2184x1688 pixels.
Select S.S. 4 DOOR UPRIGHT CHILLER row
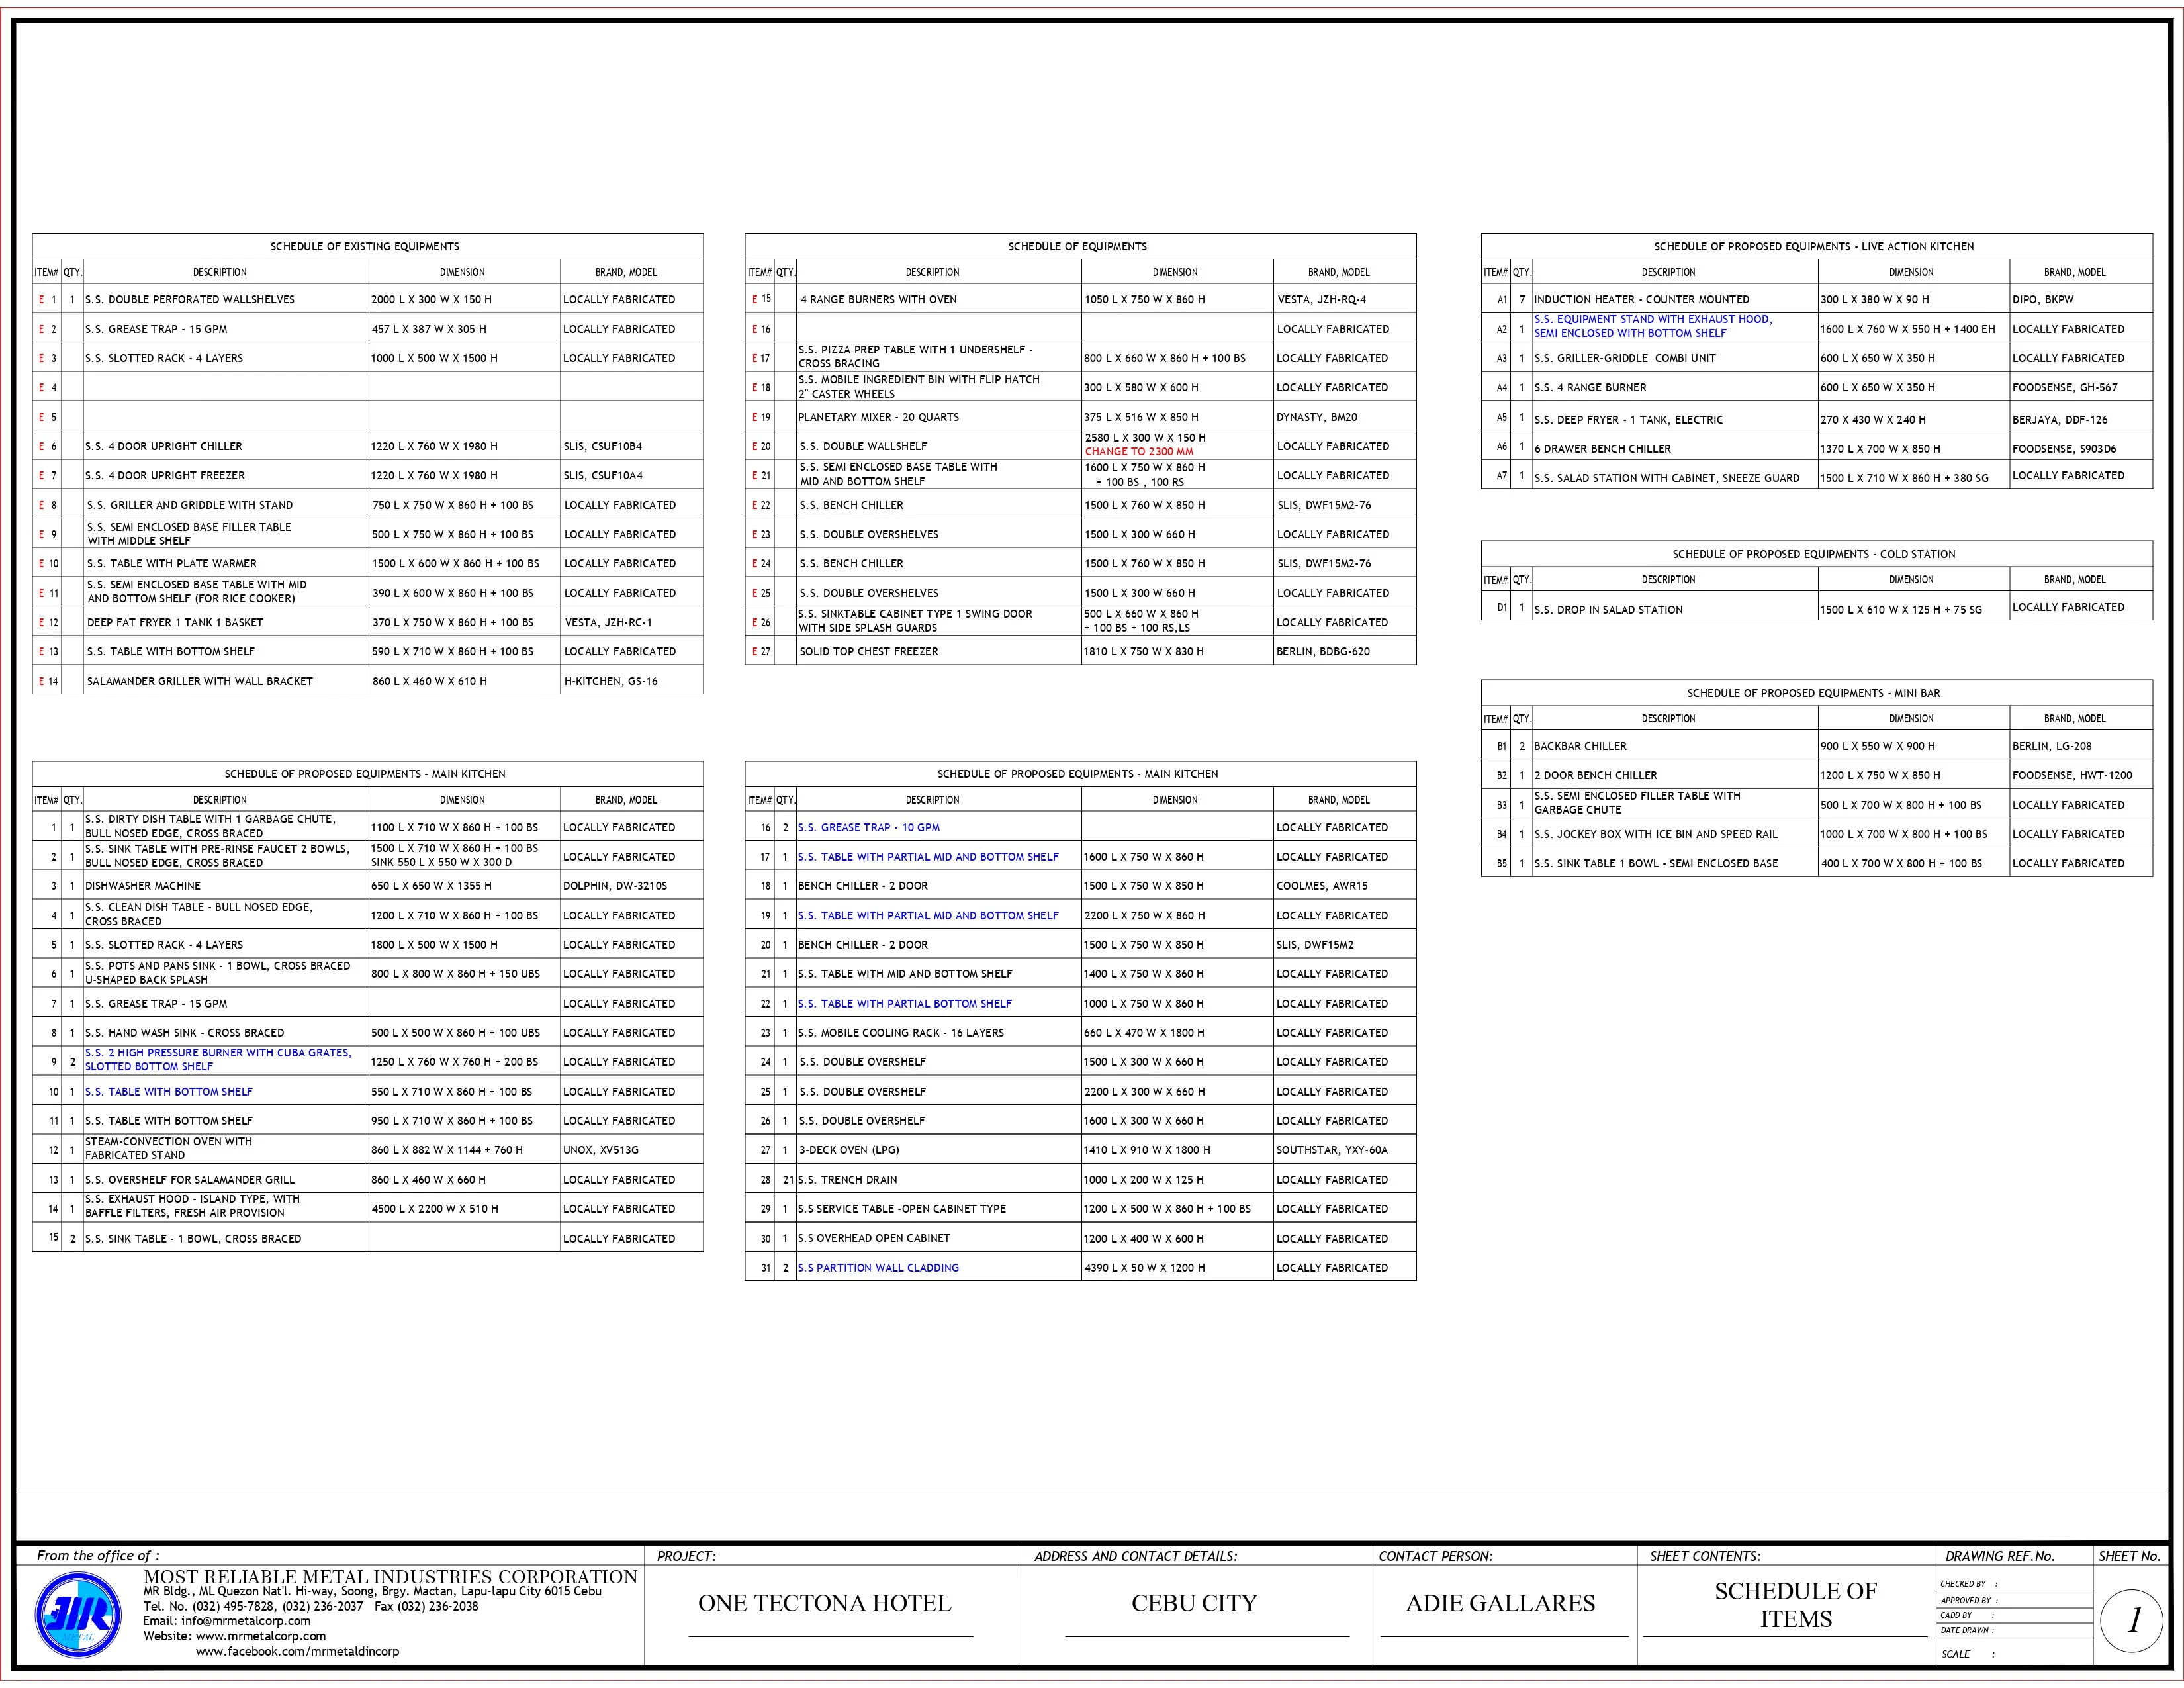click(x=367, y=446)
